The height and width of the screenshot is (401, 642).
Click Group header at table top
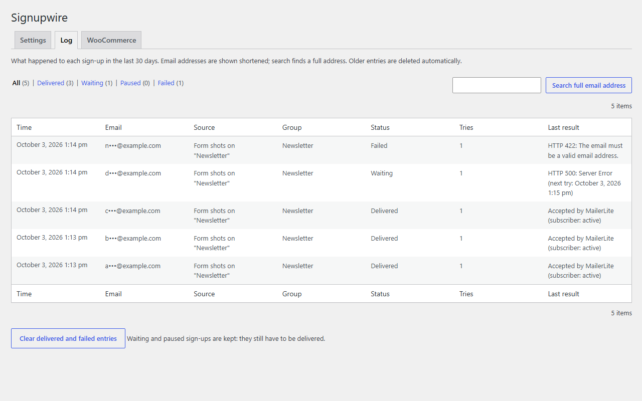coord(292,127)
